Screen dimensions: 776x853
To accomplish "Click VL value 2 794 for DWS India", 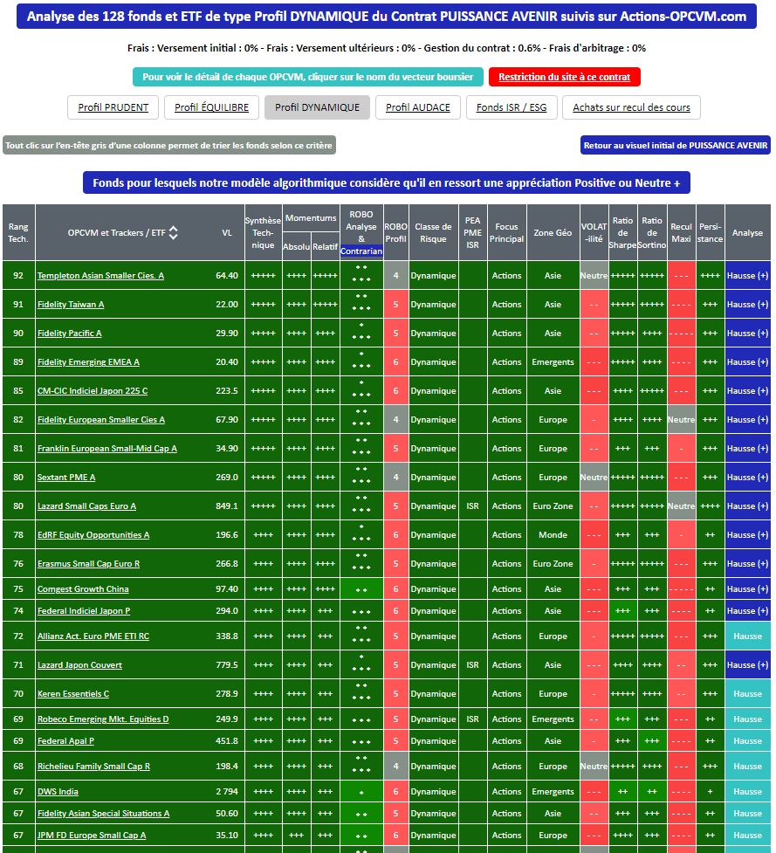I will [x=227, y=792].
